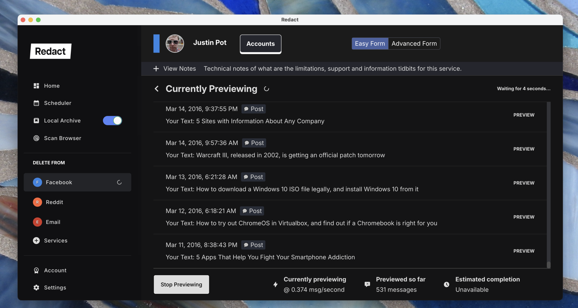
Task: Switch to Advanced Form mode
Action: tap(414, 44)
